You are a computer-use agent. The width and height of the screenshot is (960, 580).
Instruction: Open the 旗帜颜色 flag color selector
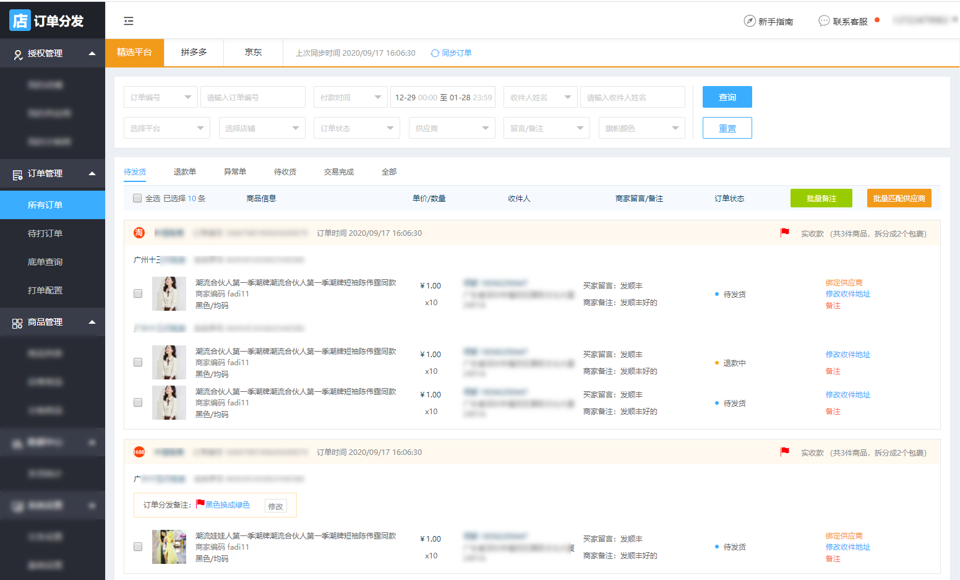[x=641, y=128]
